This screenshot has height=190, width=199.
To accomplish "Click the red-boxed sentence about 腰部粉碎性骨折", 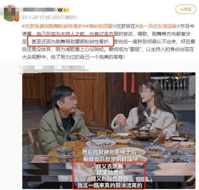I will 70,41.
